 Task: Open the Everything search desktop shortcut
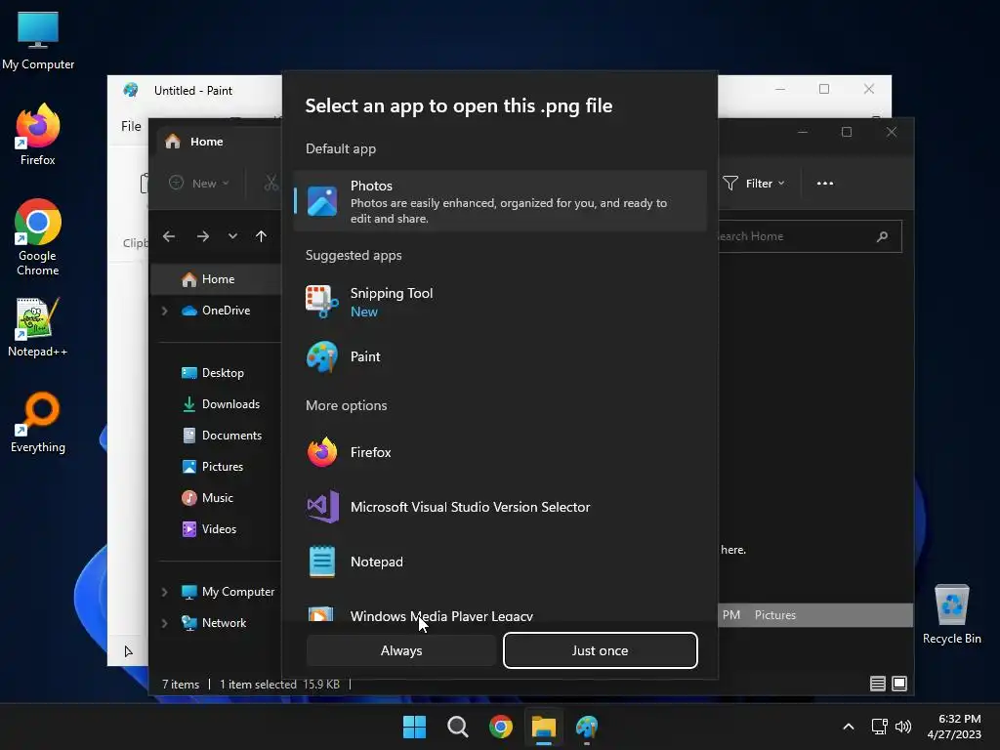tap(38, 424)
